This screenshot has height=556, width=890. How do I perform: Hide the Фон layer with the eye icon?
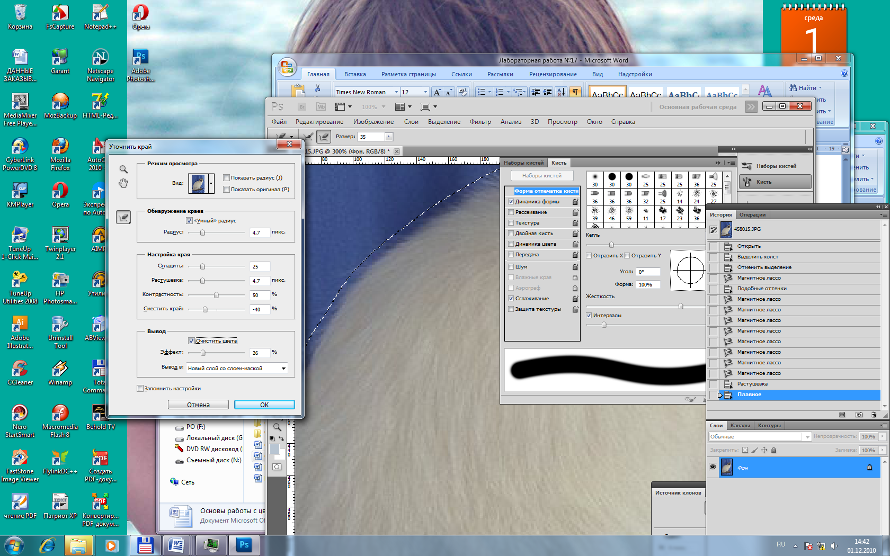pyautogui.click(x=713, y=467)
